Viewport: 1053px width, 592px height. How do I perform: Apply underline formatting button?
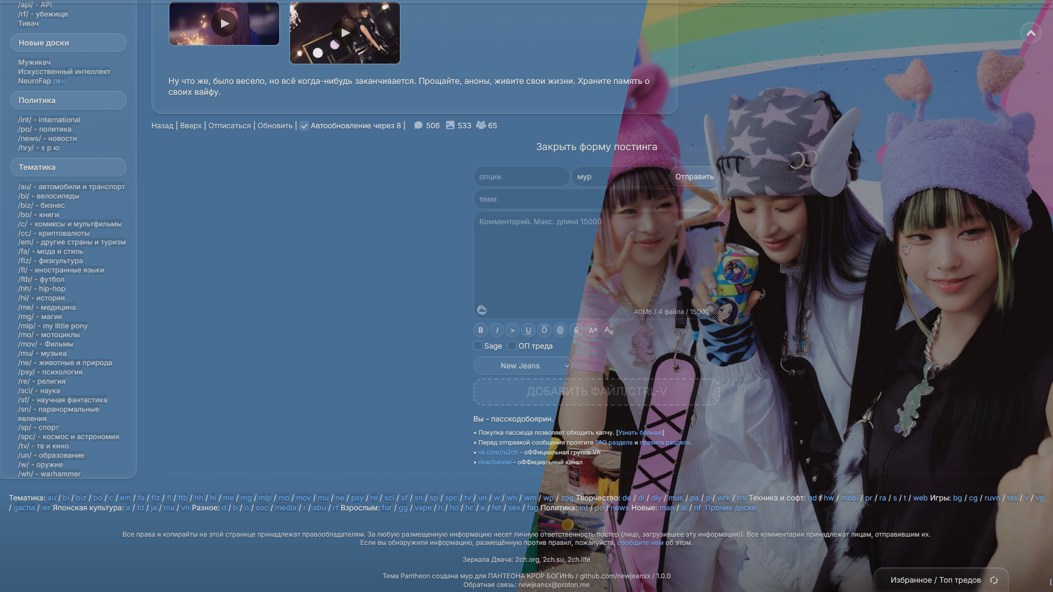528,330
